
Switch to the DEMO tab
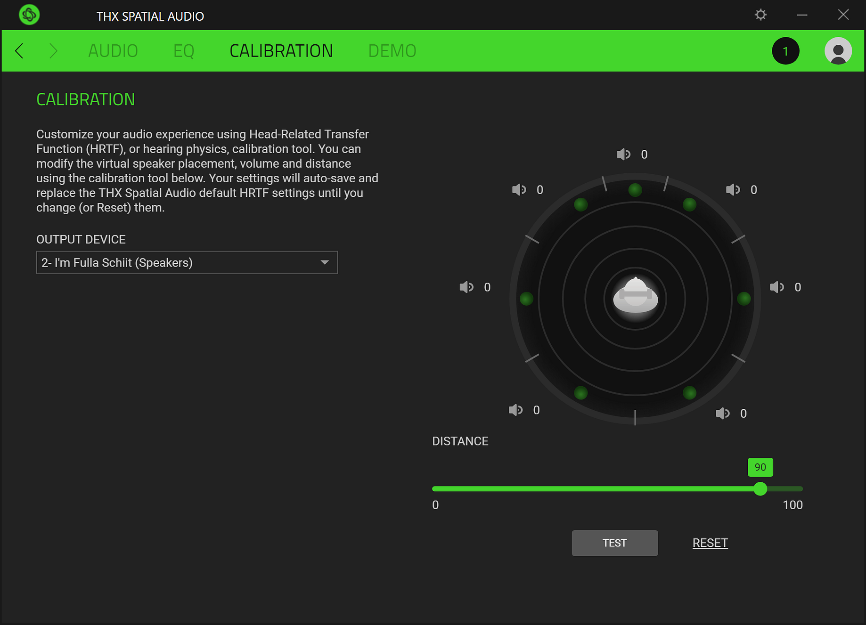click(392, 51)
